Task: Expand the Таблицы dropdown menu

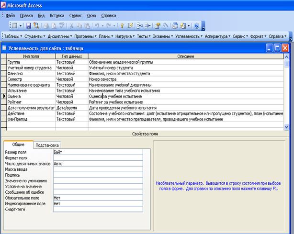Action: pos(13,36)
